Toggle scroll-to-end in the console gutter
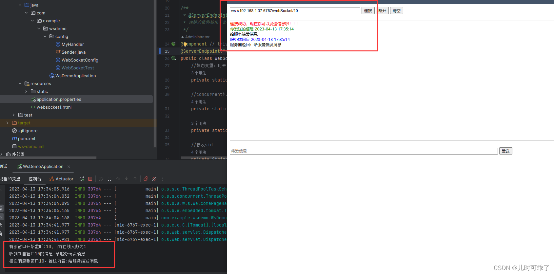Screen dimensions: 554x274 point(1,217)
